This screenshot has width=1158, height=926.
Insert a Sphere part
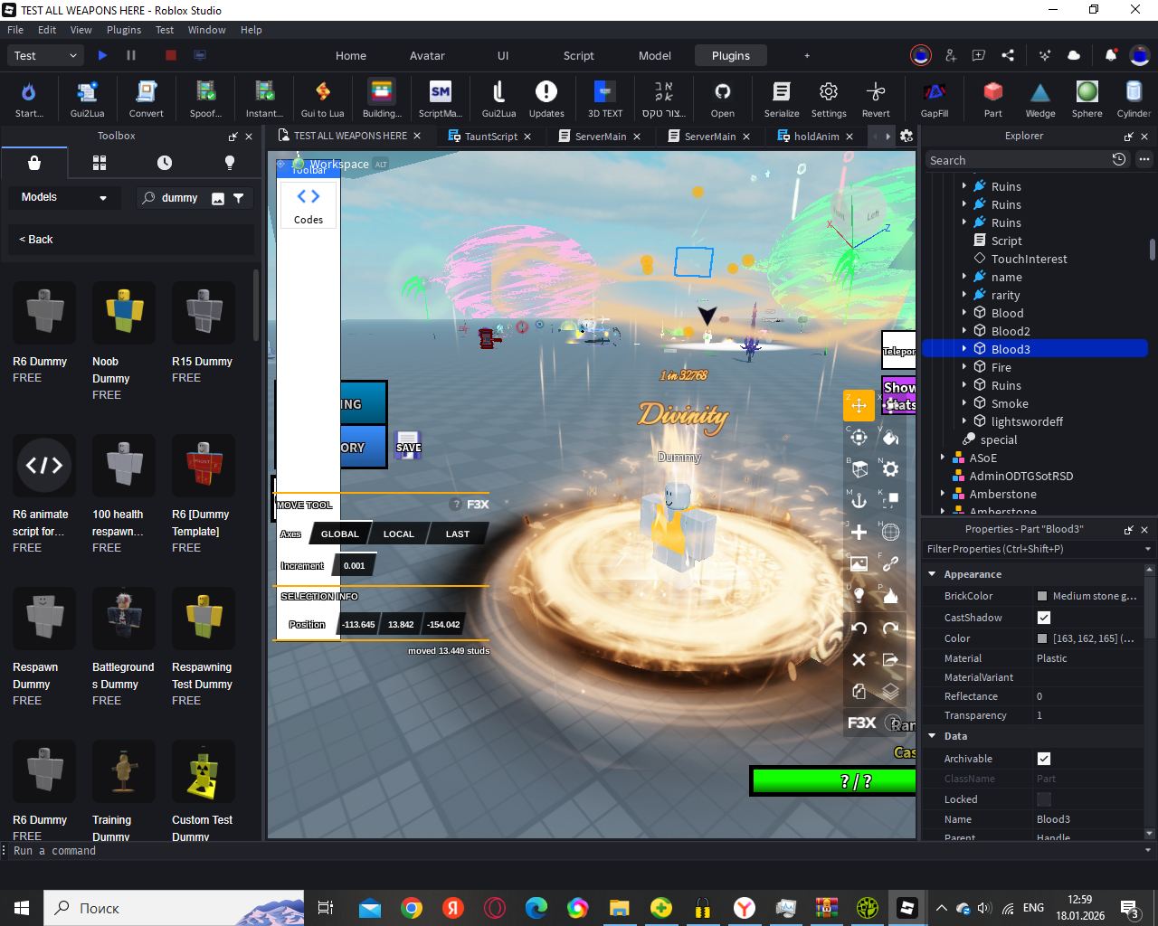[x=1087, y=99]
